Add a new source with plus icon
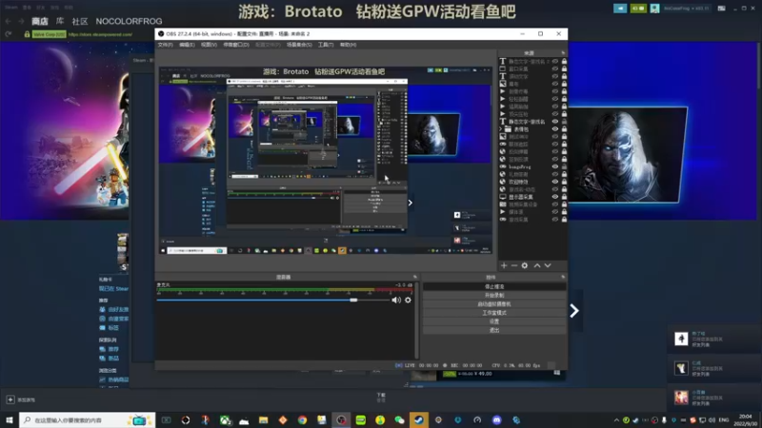Viewport: 762px width, 428px height. click(x=504, y=265)
